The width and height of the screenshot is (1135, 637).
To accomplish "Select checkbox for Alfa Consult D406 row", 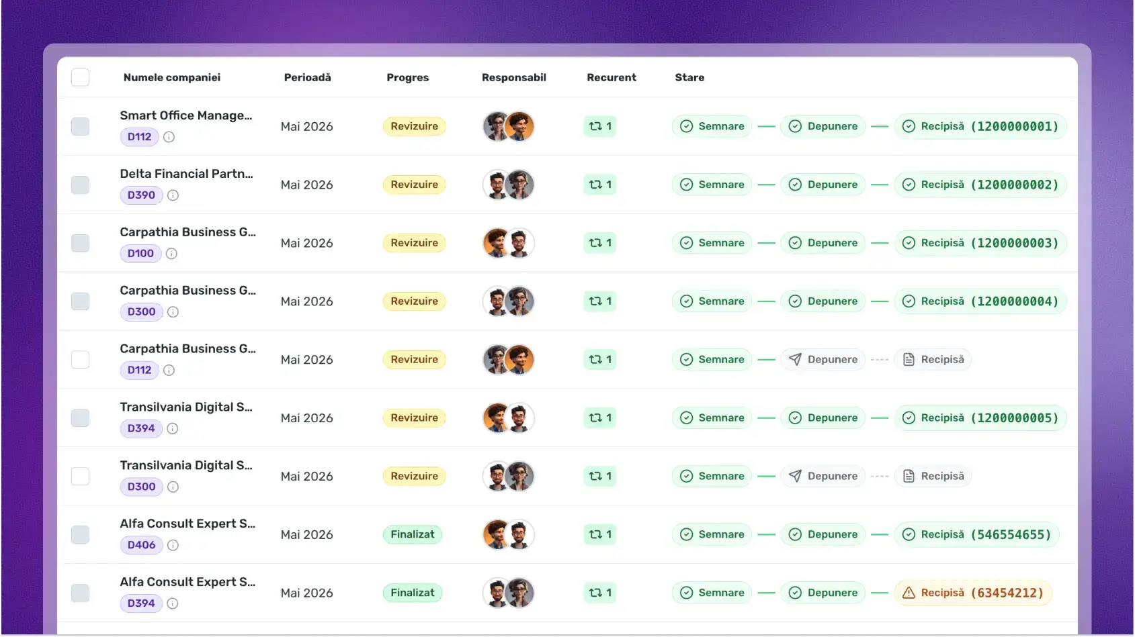I will pos(80,534).
